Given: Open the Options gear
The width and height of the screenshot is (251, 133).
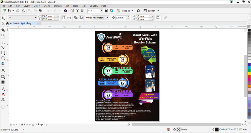Looking at the screenshot, I should click(138, 11).
